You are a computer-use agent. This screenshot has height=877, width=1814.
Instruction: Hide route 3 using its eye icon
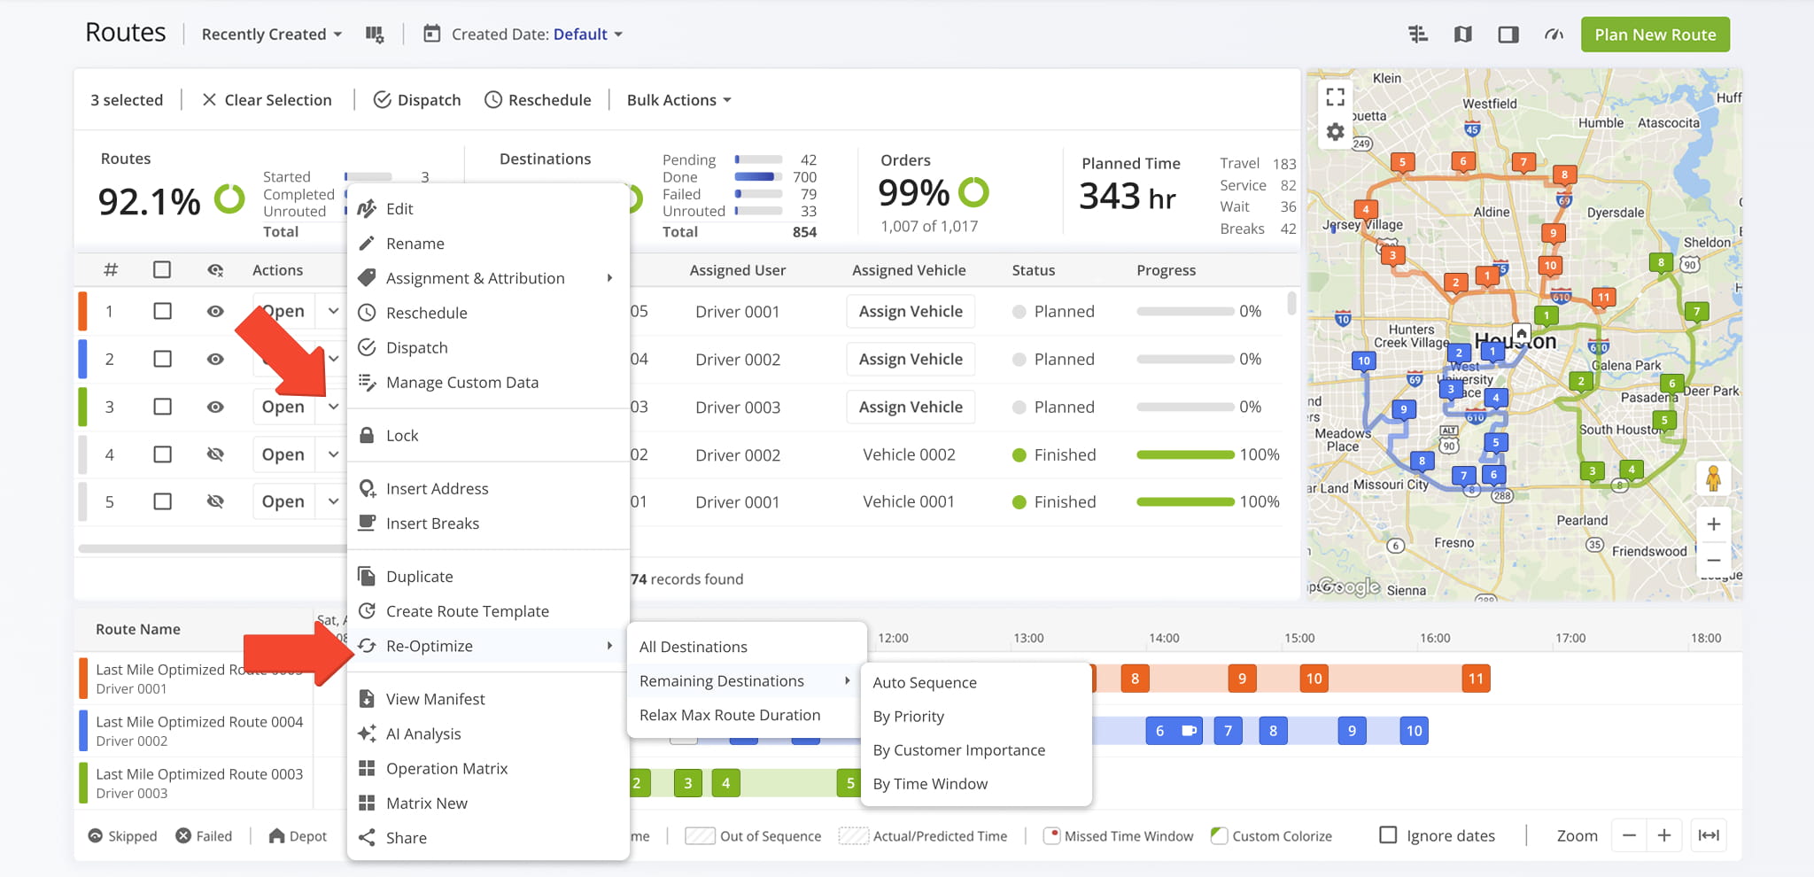point(215,407)
